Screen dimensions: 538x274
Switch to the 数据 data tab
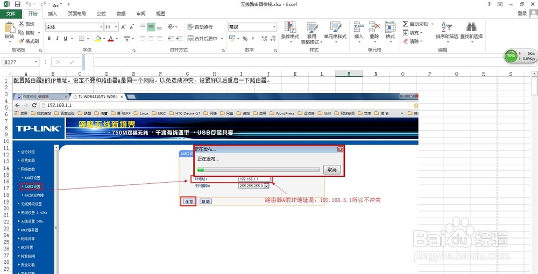click(121, 14)
